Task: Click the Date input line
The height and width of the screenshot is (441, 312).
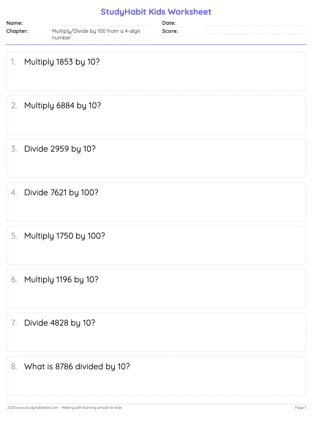Action: (255, 23)
